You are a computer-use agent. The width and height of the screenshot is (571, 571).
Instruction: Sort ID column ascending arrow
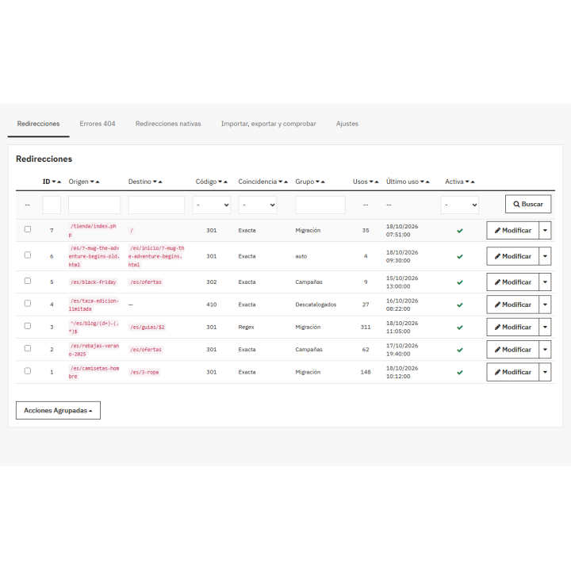point(59,182)
